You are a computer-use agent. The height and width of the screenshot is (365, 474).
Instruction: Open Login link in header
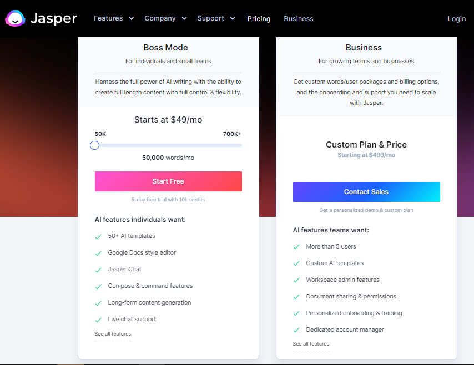[456, 19]
